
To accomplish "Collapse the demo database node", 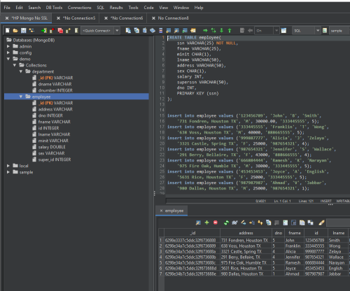I will pos(8,59).
